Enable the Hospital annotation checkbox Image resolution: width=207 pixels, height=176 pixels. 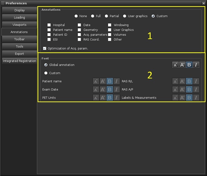(x=49, y=25)
